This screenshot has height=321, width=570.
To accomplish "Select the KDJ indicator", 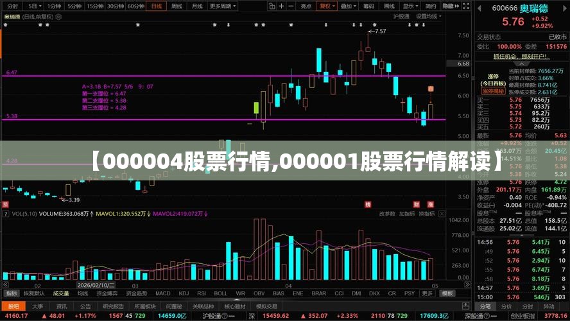I will pos(184,293).
